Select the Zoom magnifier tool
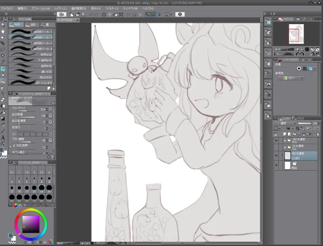 (x=3, y=25)
